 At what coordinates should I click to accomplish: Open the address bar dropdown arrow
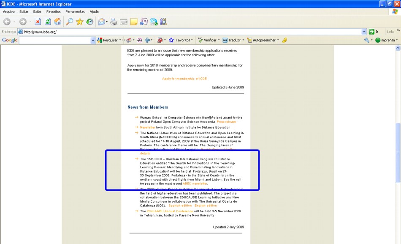(364, 32)
